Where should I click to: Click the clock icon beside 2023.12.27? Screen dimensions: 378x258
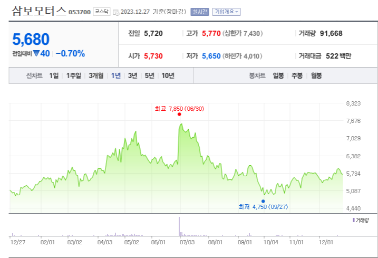click(x=116, y=12)
